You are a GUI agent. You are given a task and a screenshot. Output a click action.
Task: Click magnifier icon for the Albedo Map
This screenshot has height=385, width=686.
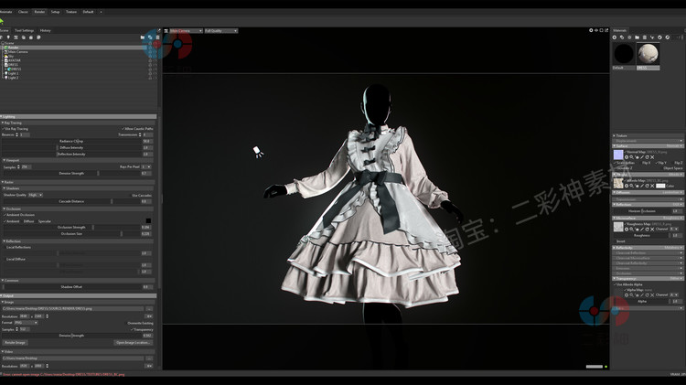tap(631, 186)
